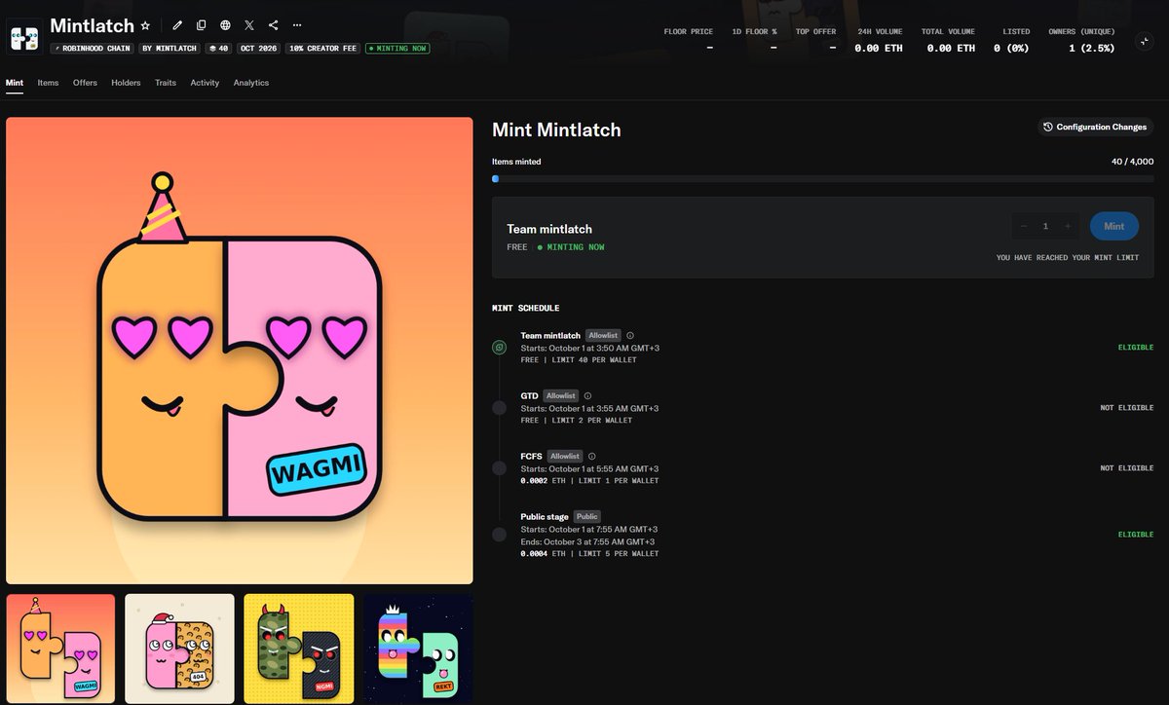Viewport: 1169px width, 705px height.
Task: Click 'You have reached your mint limit' notice
Action: pyautogui.click(x=1068, y=258)
